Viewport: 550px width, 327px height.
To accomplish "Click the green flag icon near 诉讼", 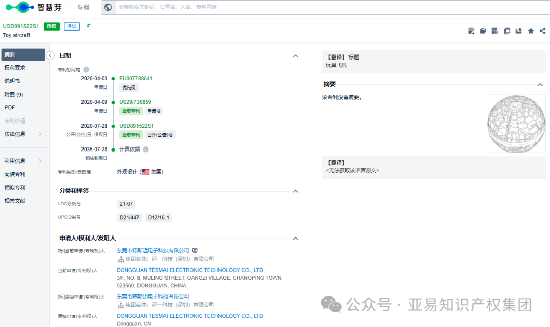I will point(89,25).
